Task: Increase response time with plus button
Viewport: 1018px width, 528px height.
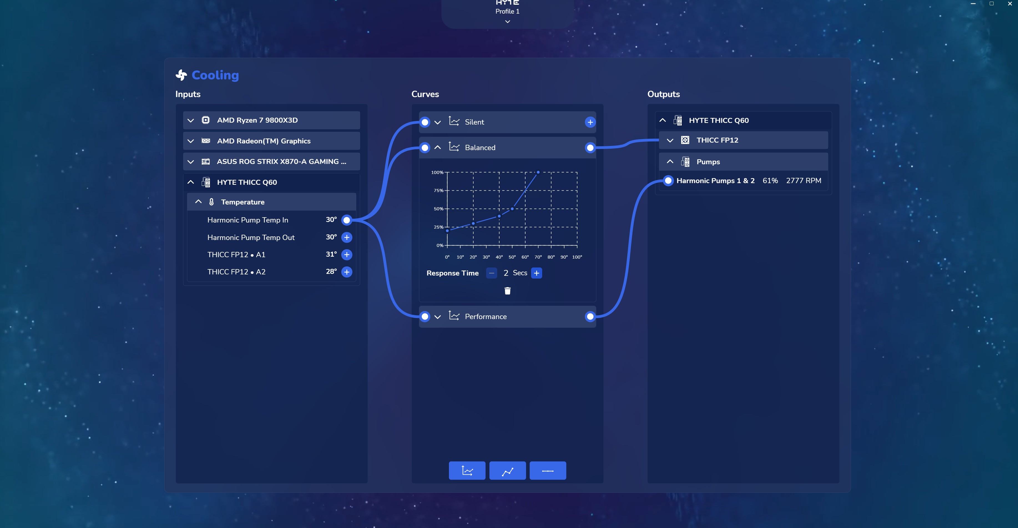Action: (x=536, y=273)
